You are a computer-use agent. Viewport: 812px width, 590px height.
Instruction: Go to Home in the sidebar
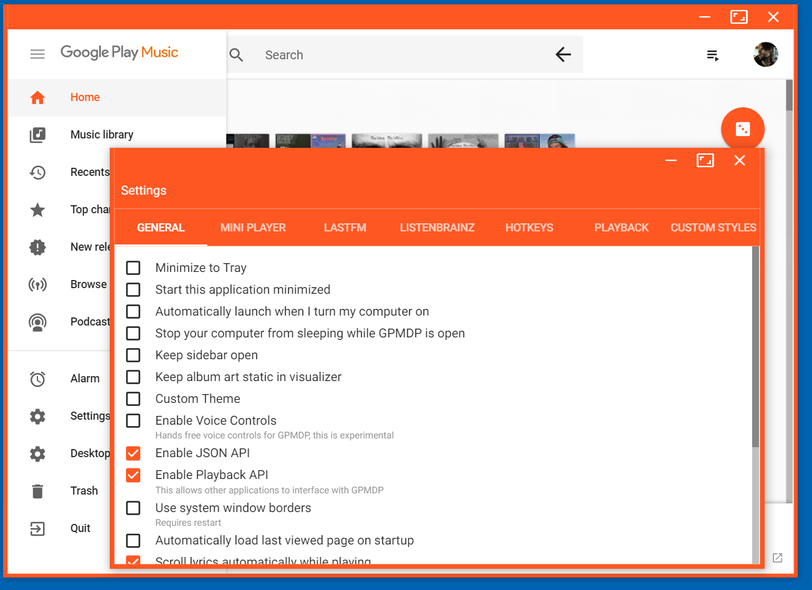117,97
